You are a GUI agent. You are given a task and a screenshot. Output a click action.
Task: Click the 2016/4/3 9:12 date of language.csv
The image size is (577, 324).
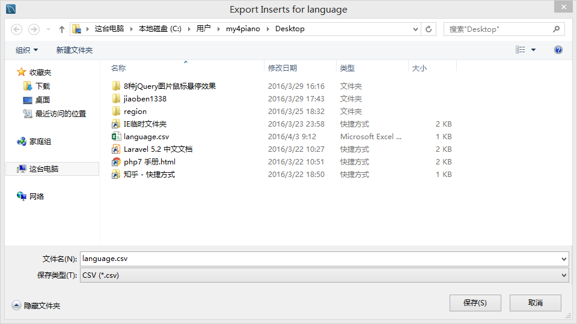click(292, 137)
